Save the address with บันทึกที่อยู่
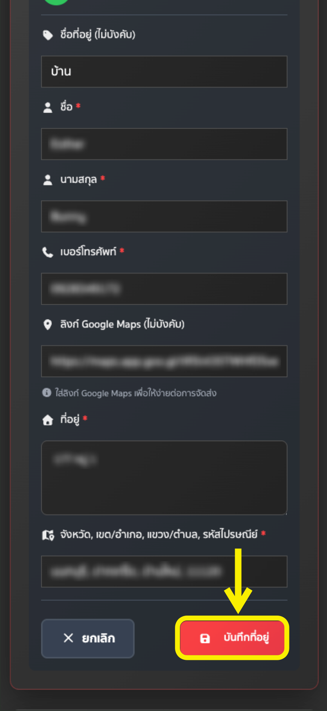 pyautogui.click(x=232, y=638)
